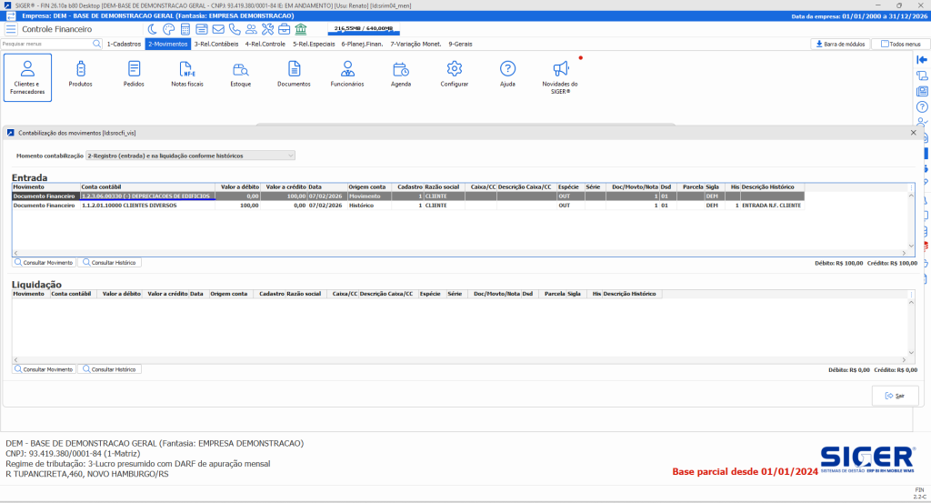Click the Sair button
Viewport: 931px width, 503px height.
(895, 396)
